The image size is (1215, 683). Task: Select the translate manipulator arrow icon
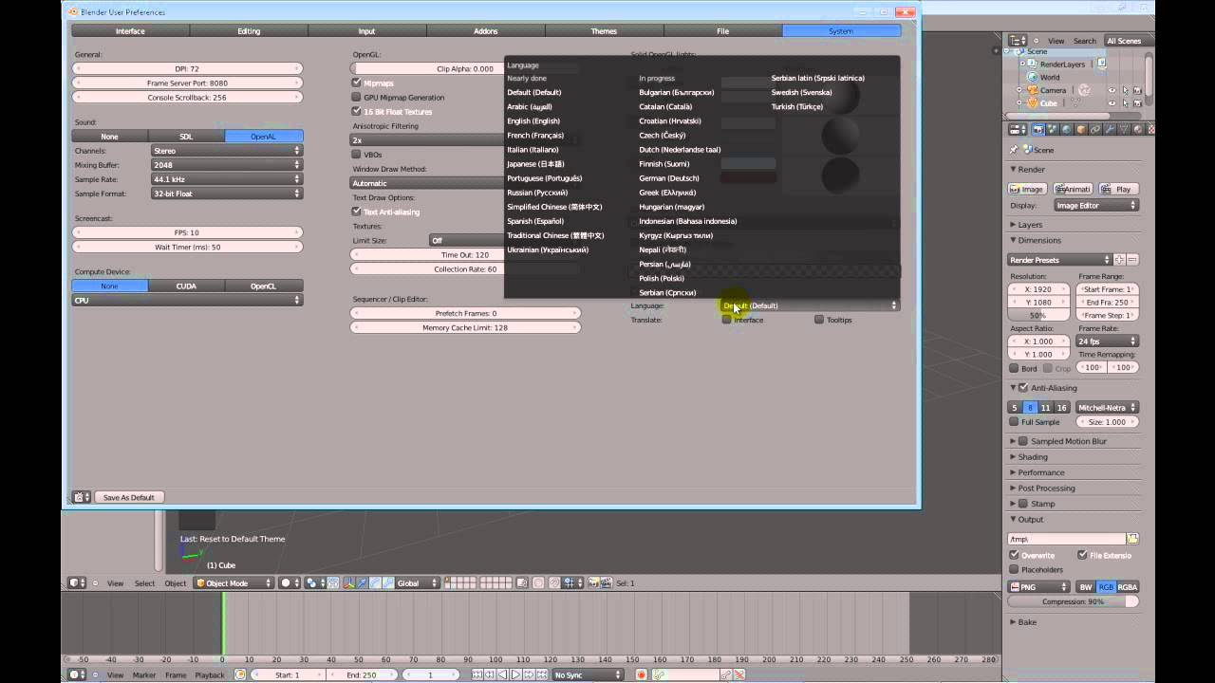pyautogui.click(x=364, y=582)
